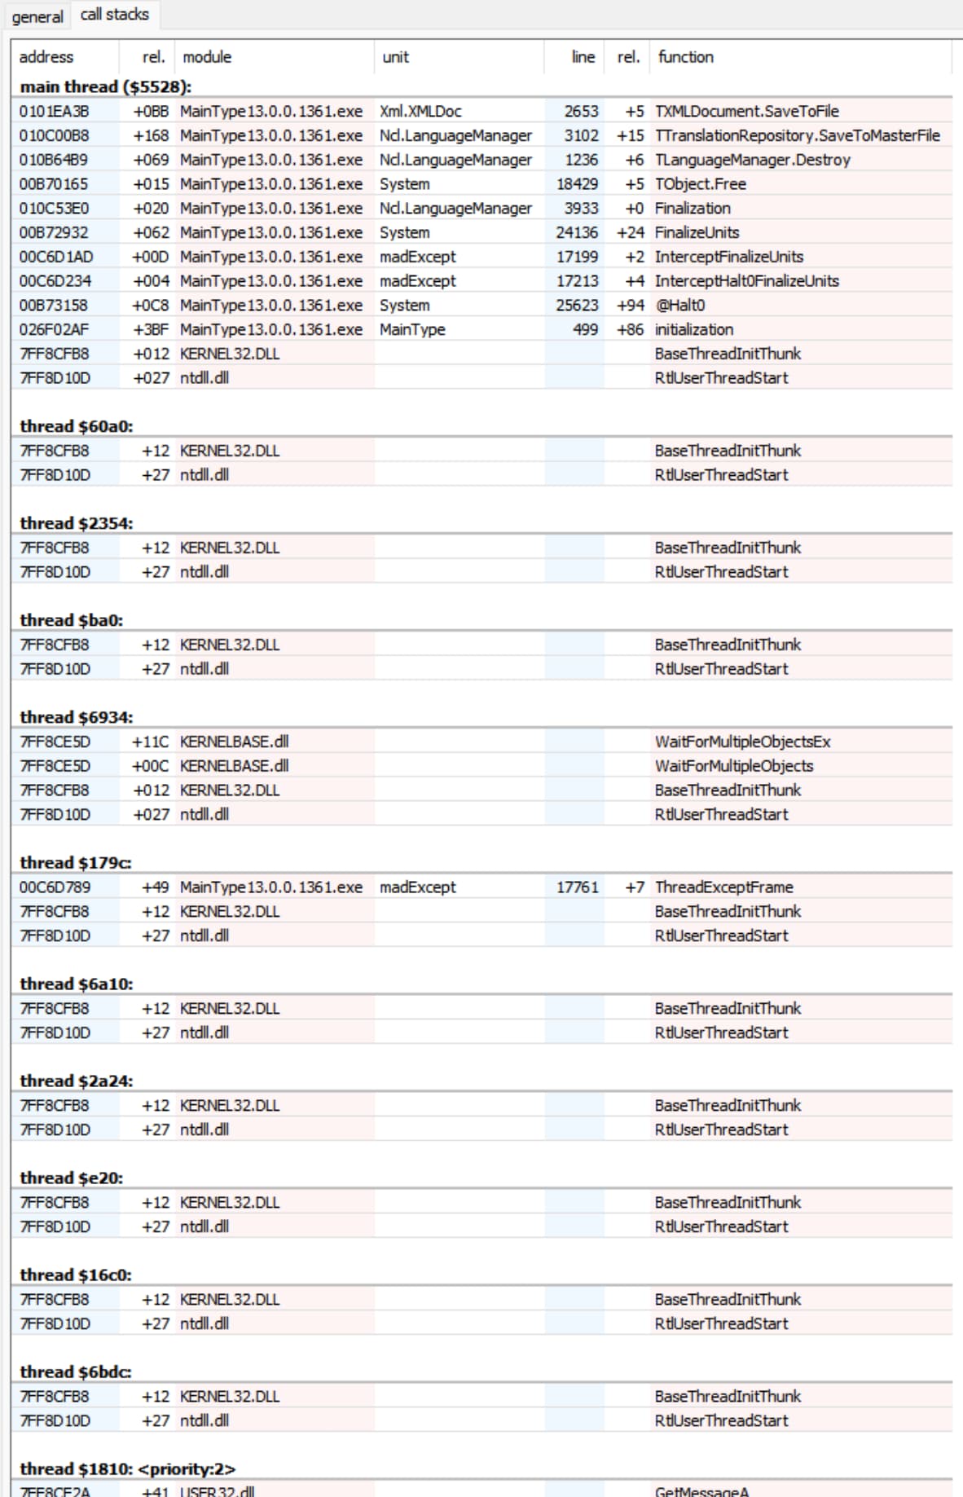
Task: Click the thread $6934 heading
Action: pyautogui.click(x=77, y=717)
